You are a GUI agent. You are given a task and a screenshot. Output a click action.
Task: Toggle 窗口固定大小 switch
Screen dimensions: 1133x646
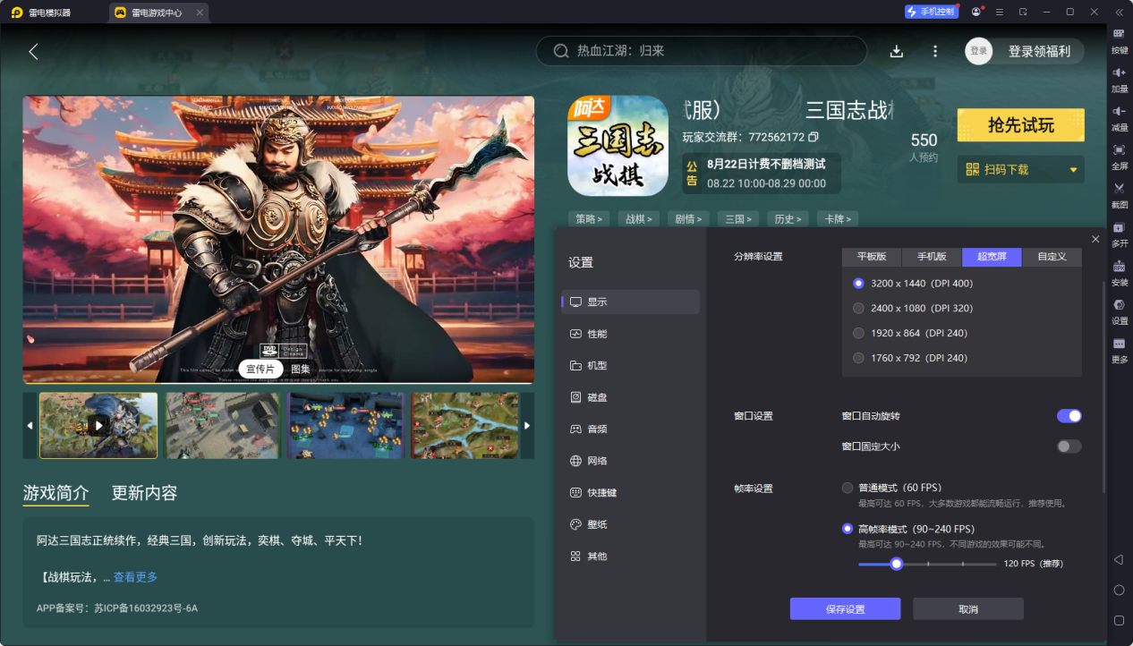pos(1069,446)
